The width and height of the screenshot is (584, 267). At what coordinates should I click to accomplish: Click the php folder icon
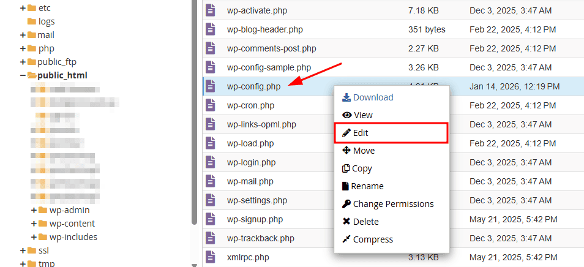pyautogui.click(x=32, y=48)
